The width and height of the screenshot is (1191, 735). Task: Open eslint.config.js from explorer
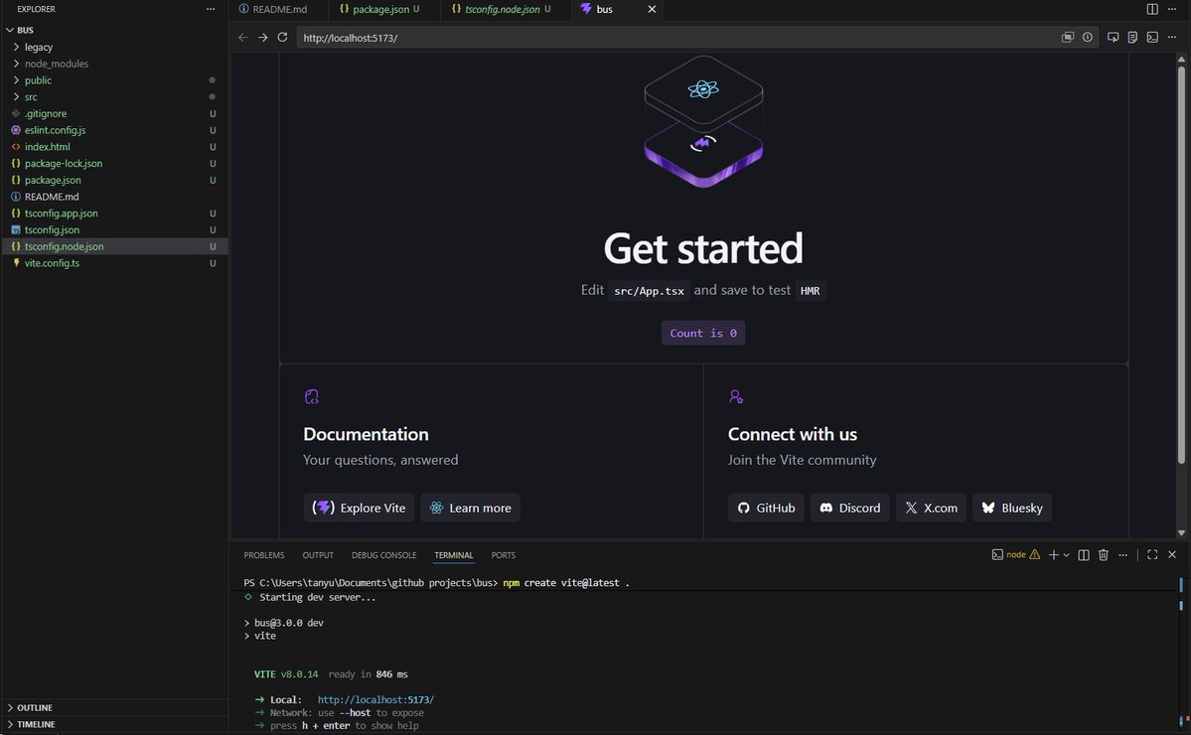tap(114, 130)
